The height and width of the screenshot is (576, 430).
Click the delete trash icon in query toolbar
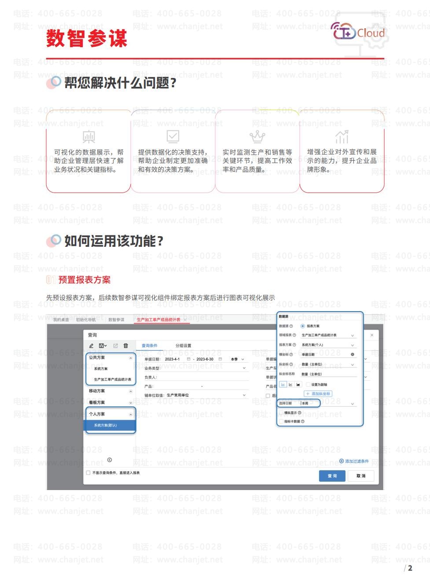126,346
